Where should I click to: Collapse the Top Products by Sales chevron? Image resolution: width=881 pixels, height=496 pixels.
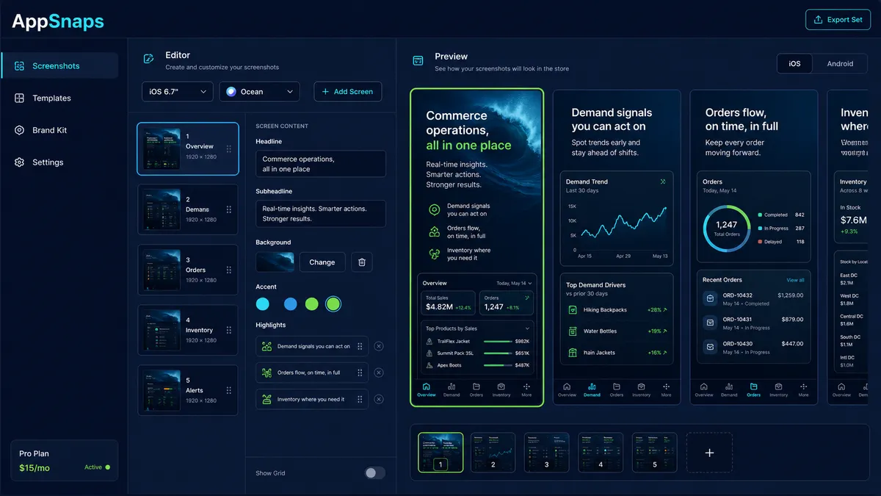[527, 328]
